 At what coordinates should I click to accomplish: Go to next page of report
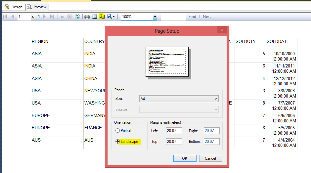[44, 17]
